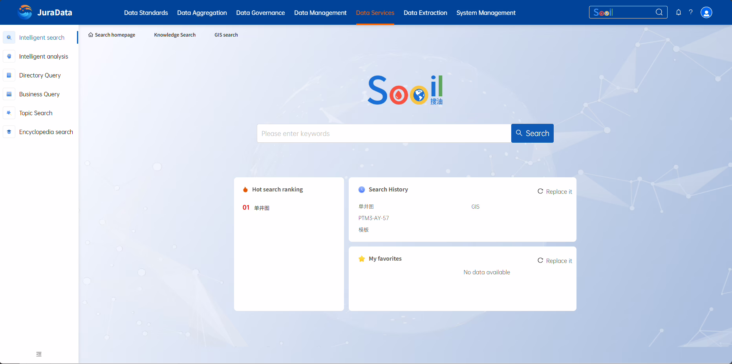This screenshot has height=364, width=732.
Task: Select Topic Search in the sidebar
Action: pyautogui.click(x=36, y=113)
